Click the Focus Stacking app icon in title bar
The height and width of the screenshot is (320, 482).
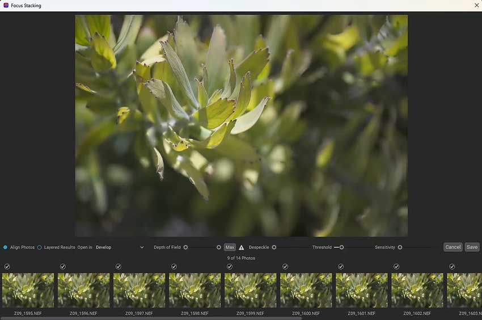click(6, 5)
